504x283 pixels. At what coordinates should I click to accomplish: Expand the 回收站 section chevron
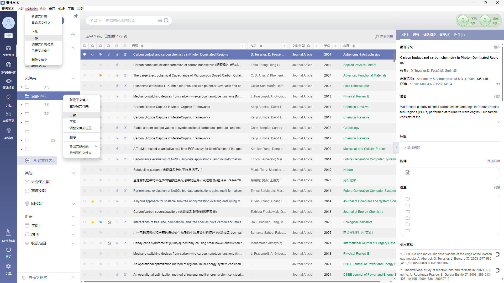73,204
